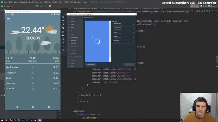Hide project panel with minus icon

(x=54, y=6)
